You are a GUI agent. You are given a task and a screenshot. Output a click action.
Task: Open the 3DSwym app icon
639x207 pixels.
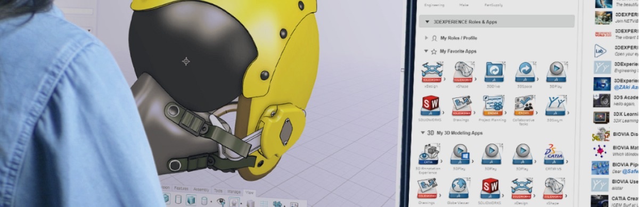pos(556,105)
